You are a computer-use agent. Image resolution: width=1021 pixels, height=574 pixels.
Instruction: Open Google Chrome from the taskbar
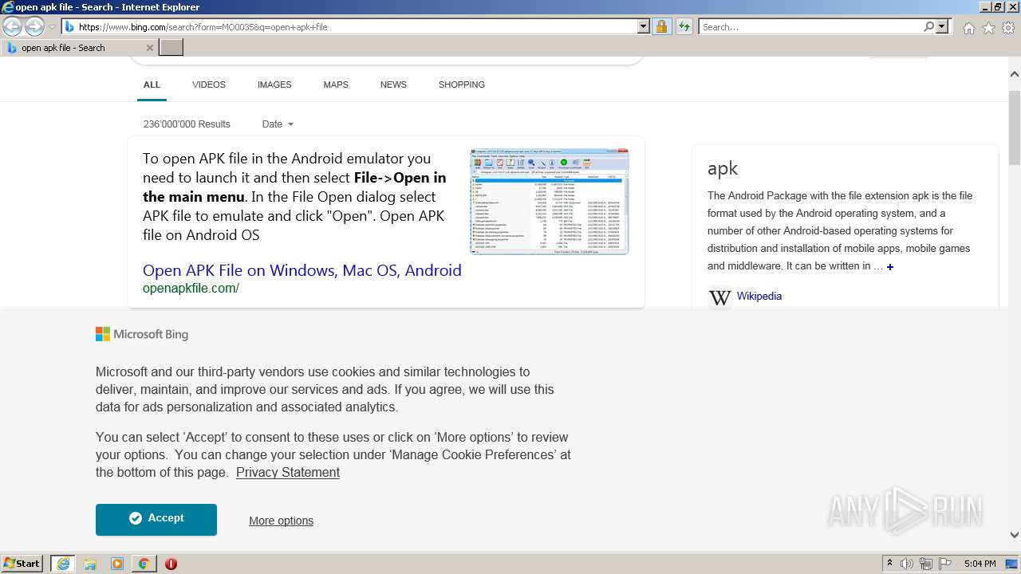pyautogui.click(x=144, y=564)
